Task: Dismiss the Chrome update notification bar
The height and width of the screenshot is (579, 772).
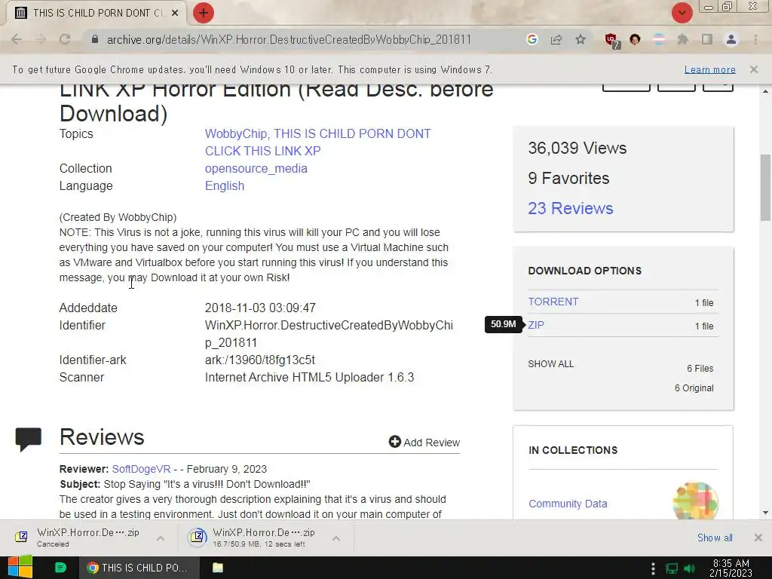Action: pos(754,69)
